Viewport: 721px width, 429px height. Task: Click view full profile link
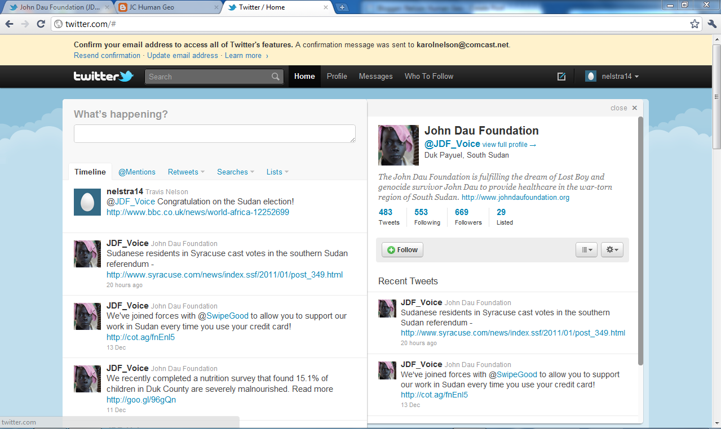click(509, 145)
